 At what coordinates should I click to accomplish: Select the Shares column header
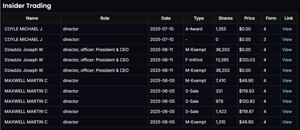tap(226, 18)
